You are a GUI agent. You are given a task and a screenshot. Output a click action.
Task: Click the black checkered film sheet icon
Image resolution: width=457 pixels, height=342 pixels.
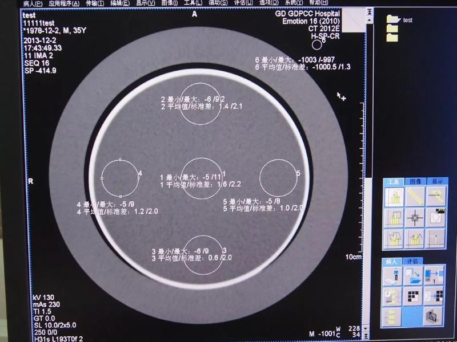413,296
